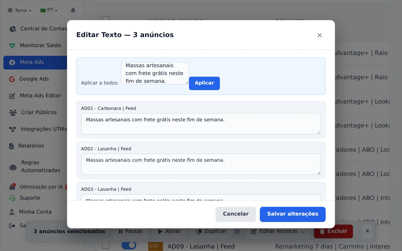Click the Cancelar button
This screenshot has width=402, height=251.
click(236, 214)
